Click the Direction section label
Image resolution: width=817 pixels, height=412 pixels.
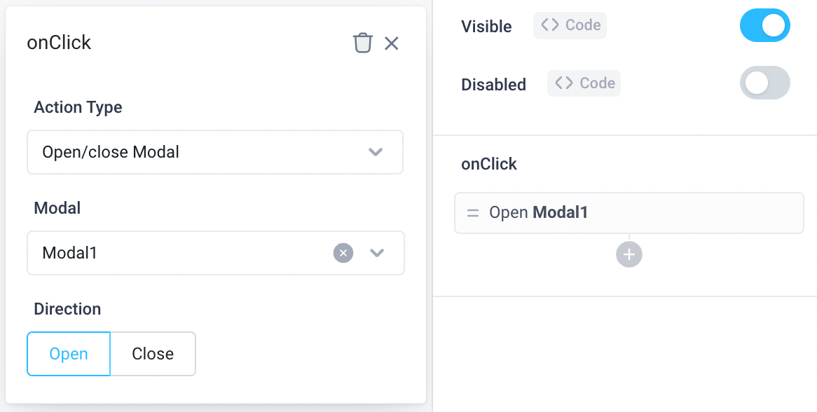(67, 309)
